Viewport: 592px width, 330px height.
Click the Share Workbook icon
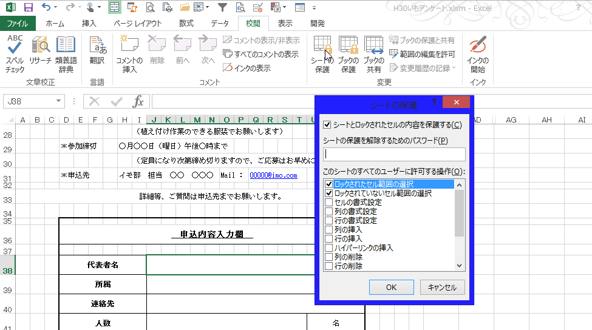373,53
